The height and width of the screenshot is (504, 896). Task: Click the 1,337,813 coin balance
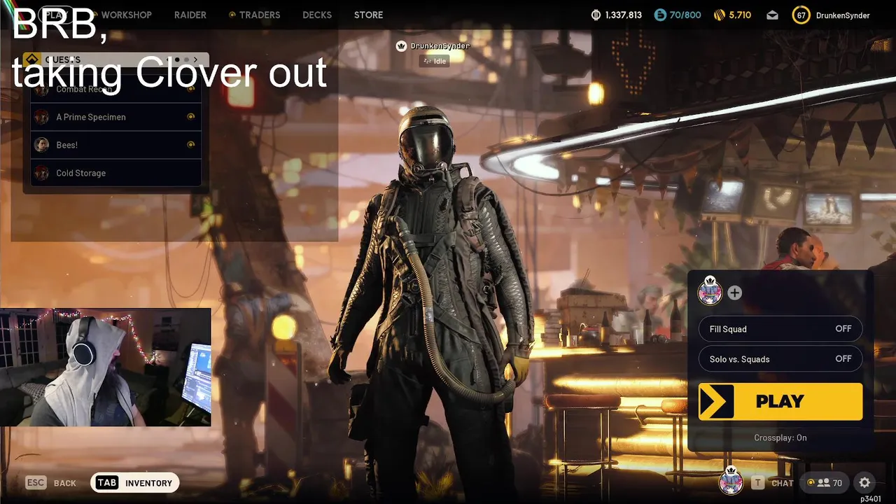(623, 15)
